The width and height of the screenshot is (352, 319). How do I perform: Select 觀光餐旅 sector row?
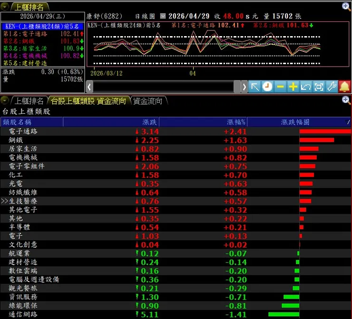176,288
